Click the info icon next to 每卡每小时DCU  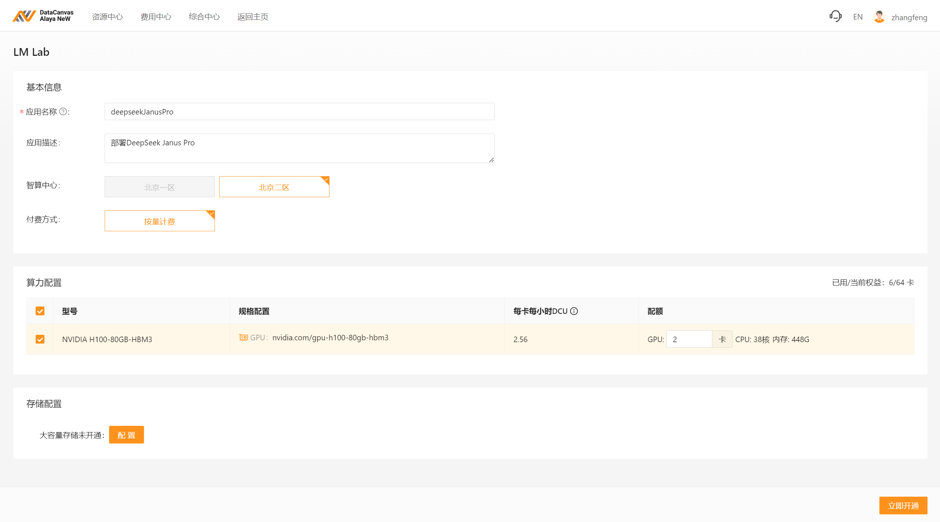(574, 311)
